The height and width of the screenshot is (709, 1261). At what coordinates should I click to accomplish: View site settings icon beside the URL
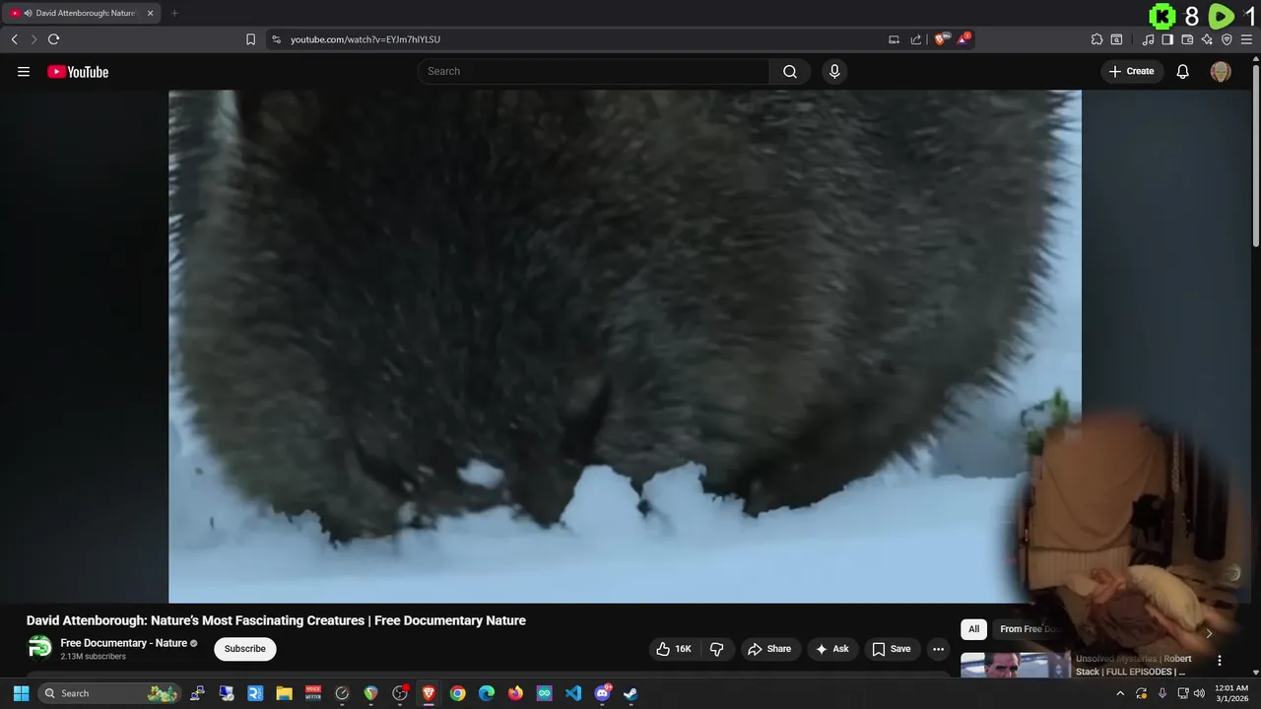coord(276,39)
